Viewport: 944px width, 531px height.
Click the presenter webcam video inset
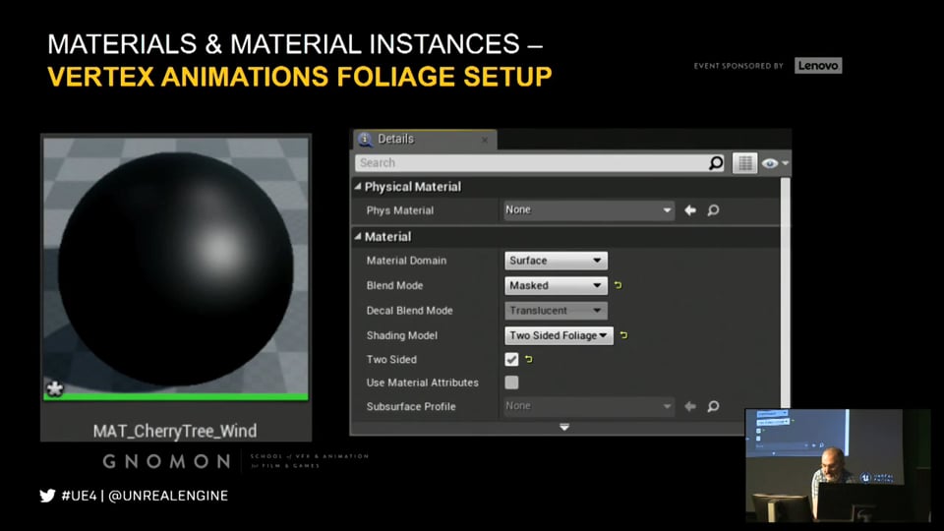[838, 465]
